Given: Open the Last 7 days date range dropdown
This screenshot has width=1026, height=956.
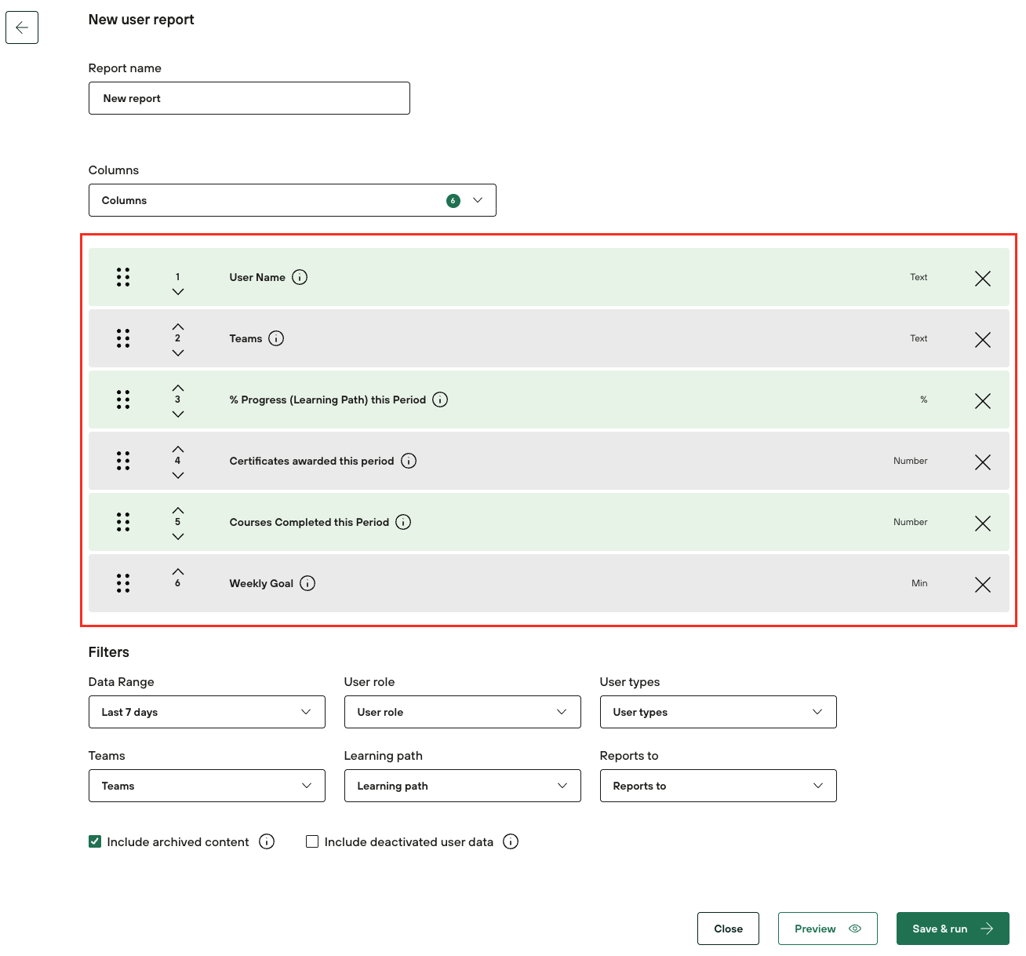Looking at the screenshot, I should pyautogui.click(x=206, y=712).
